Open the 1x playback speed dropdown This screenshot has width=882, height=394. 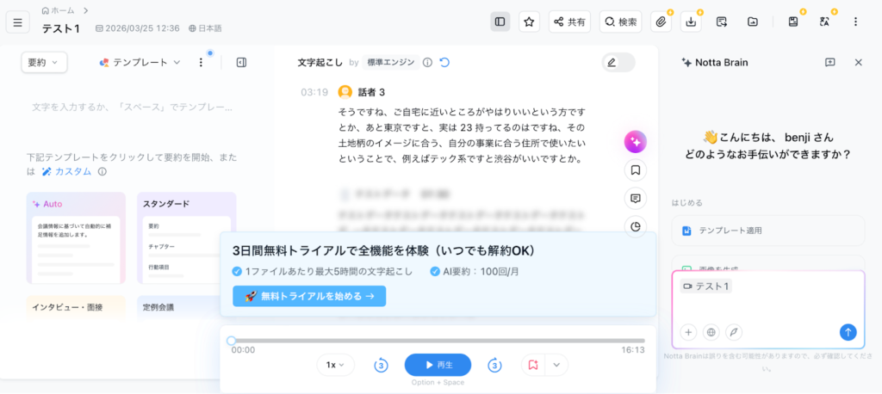[335, 365]
